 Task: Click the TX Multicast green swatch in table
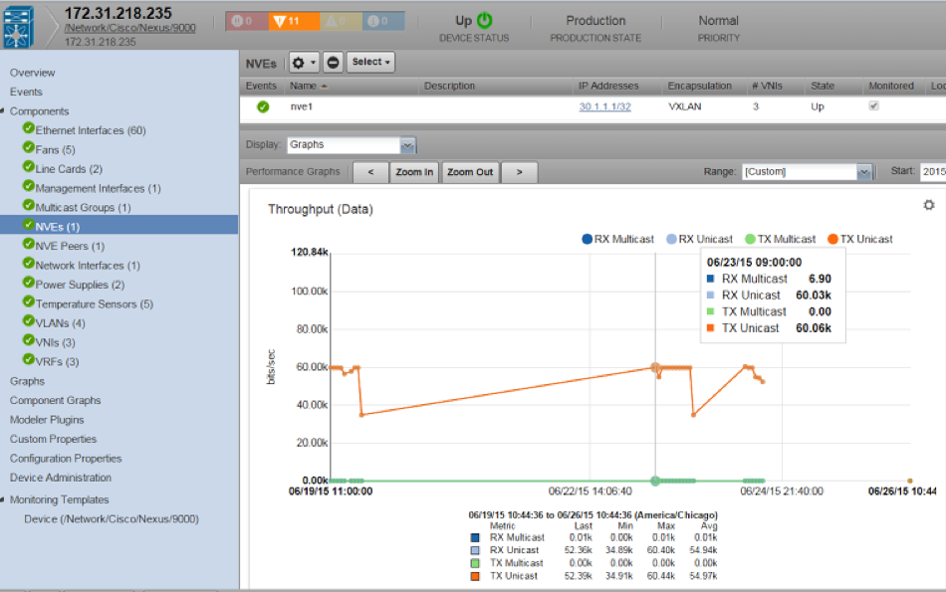click(x=476, y=563)
